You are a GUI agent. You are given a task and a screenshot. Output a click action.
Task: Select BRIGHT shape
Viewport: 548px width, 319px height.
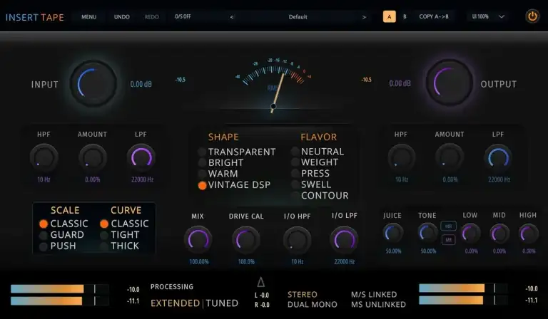coord(221,162)
